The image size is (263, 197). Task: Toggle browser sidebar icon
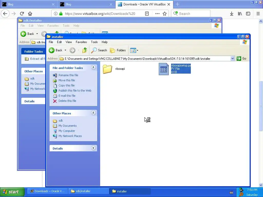[248, 14]
